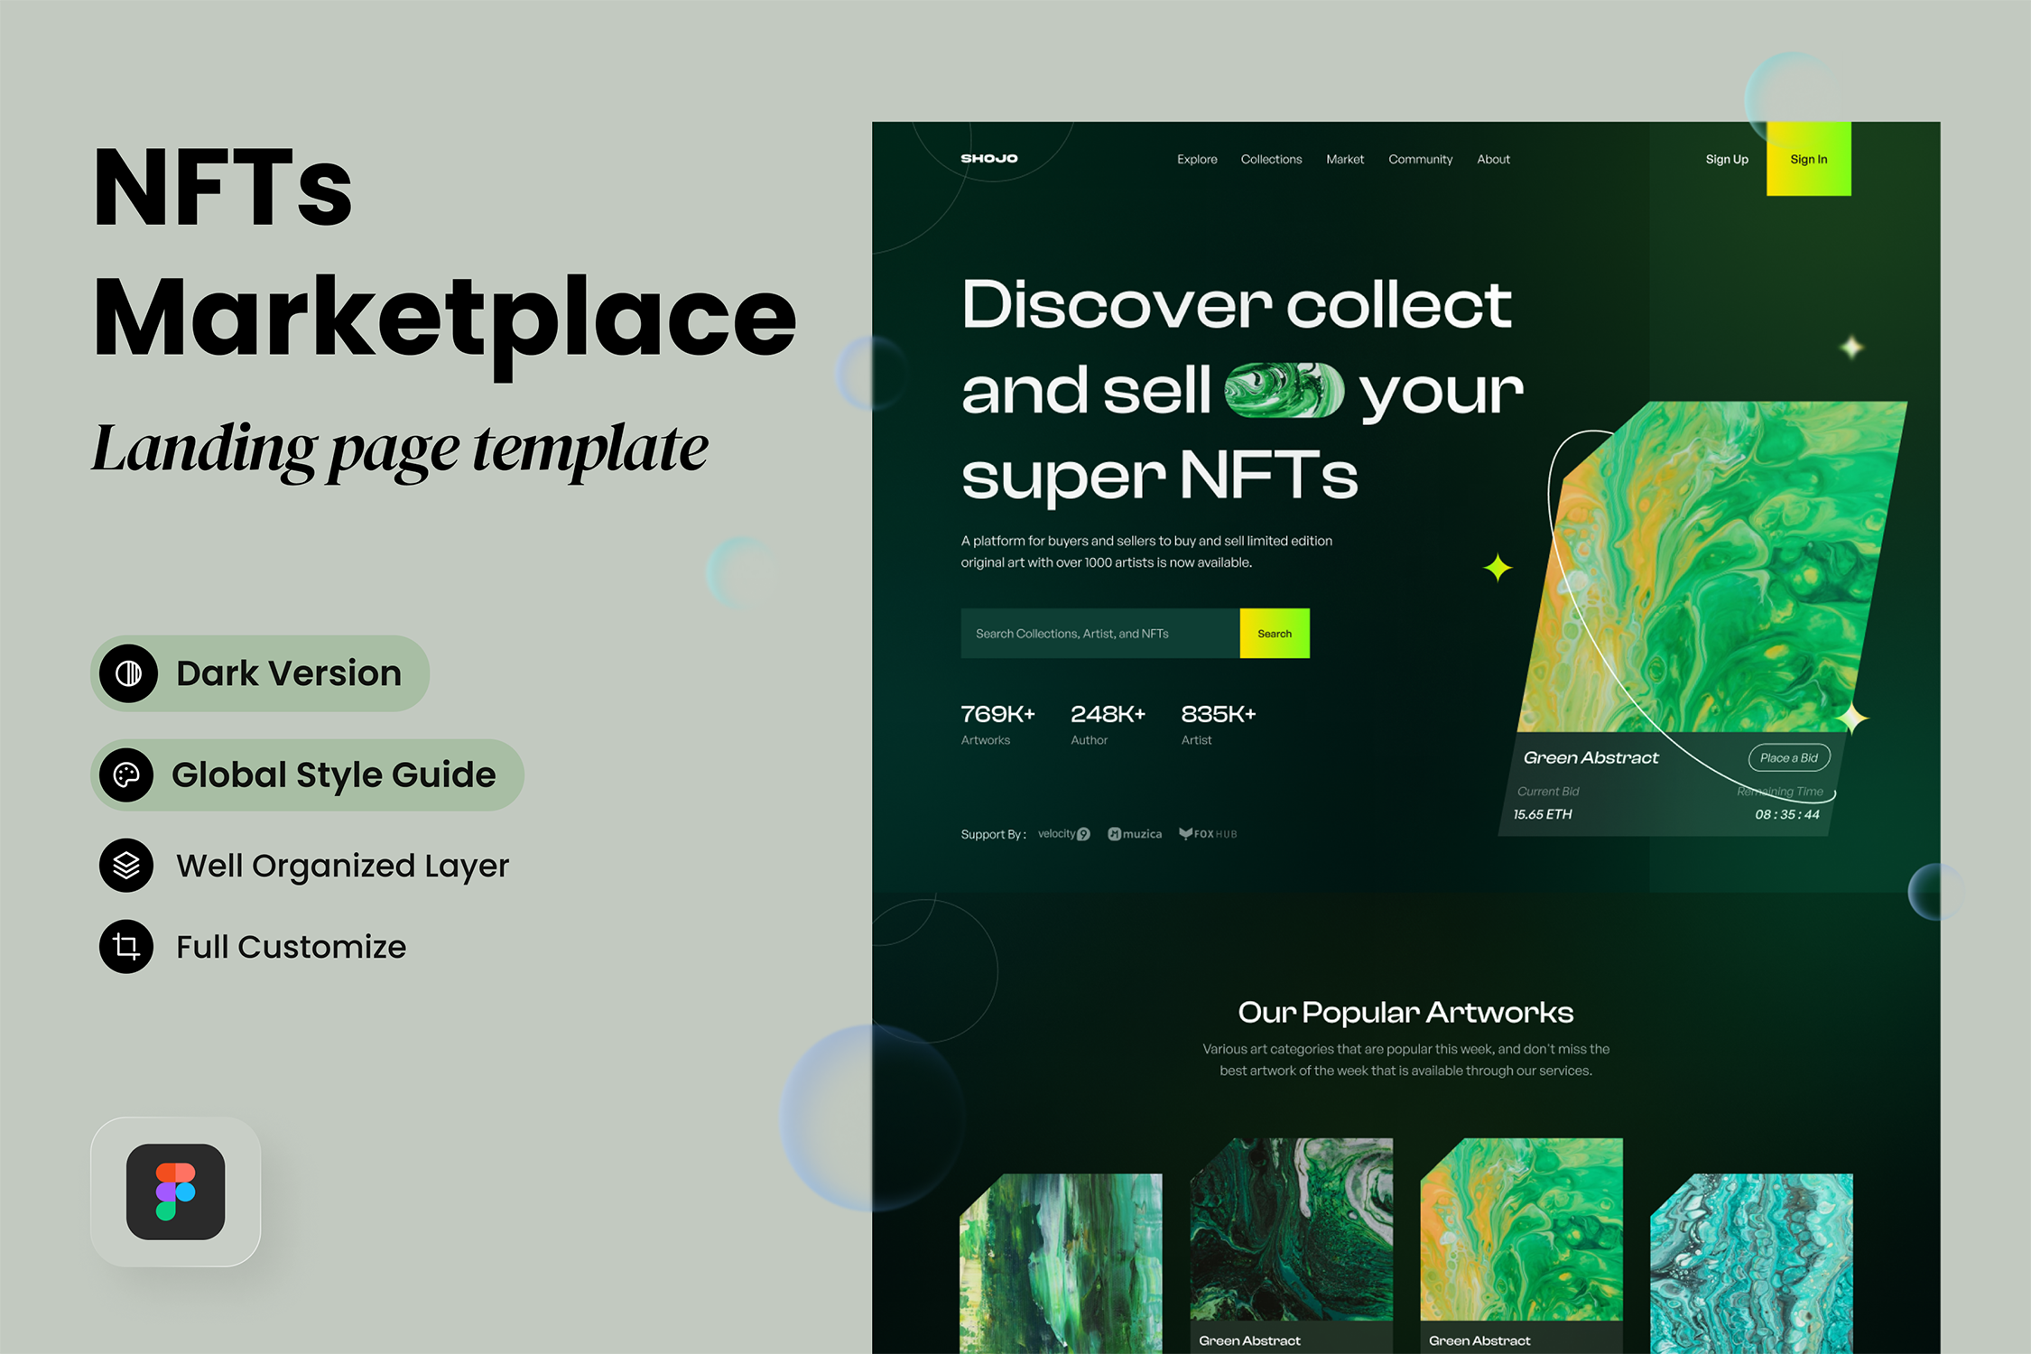Image resolution: width=2031 pixels, height=1354 pixels.
Task: Open the teal marble artwork thumbnail
Action: (x=1750, y=1262)
